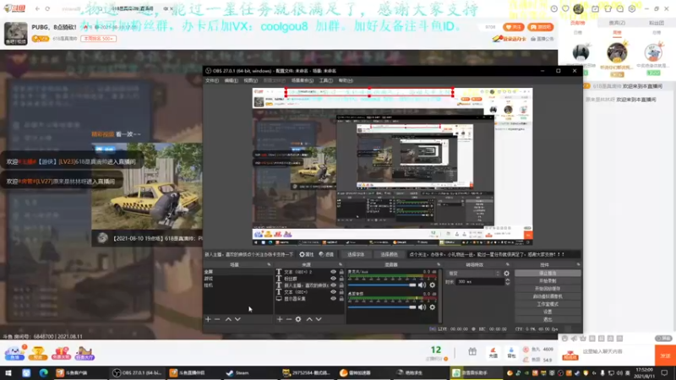Open Douyu check-in calendar icon
The height and width of the screenshot is (380, 676).
tap(595, 8)
